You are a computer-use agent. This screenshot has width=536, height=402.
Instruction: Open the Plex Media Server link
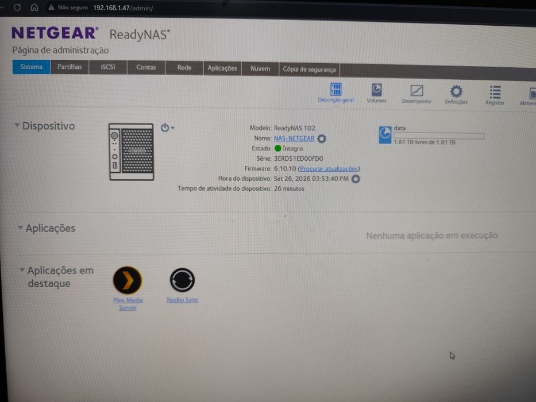click(128, 304)
